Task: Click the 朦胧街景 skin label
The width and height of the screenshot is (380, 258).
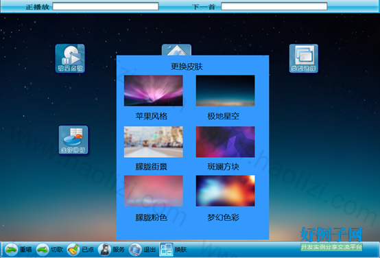Action: click(152, 167)
